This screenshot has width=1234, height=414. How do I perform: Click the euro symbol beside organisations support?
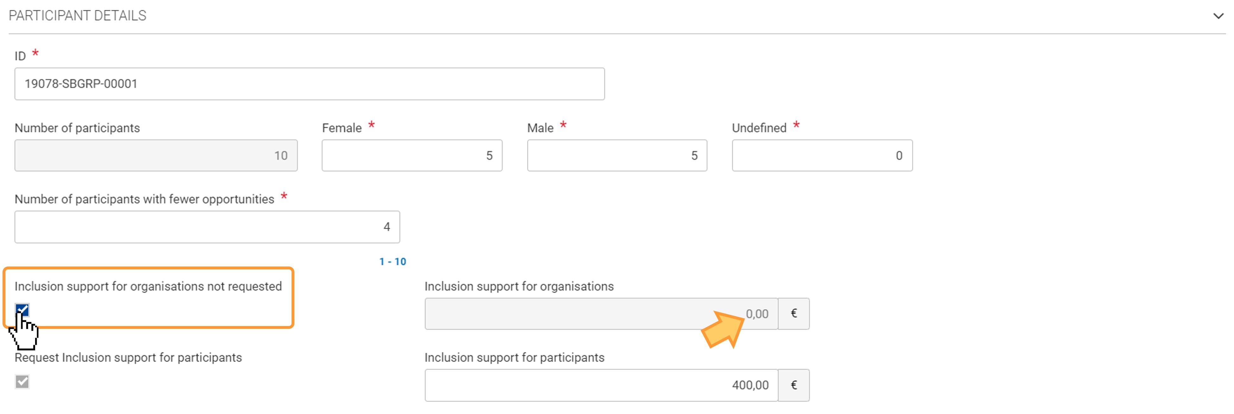[794, 314]
